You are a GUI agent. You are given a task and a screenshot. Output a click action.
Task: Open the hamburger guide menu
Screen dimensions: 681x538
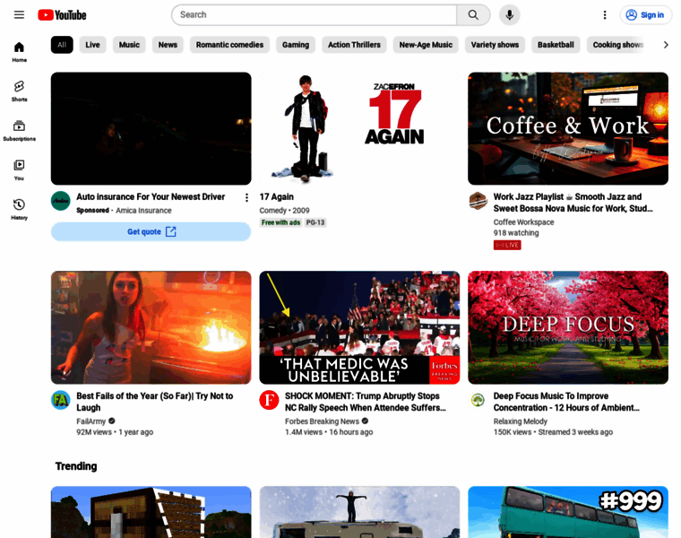[19, 14]
